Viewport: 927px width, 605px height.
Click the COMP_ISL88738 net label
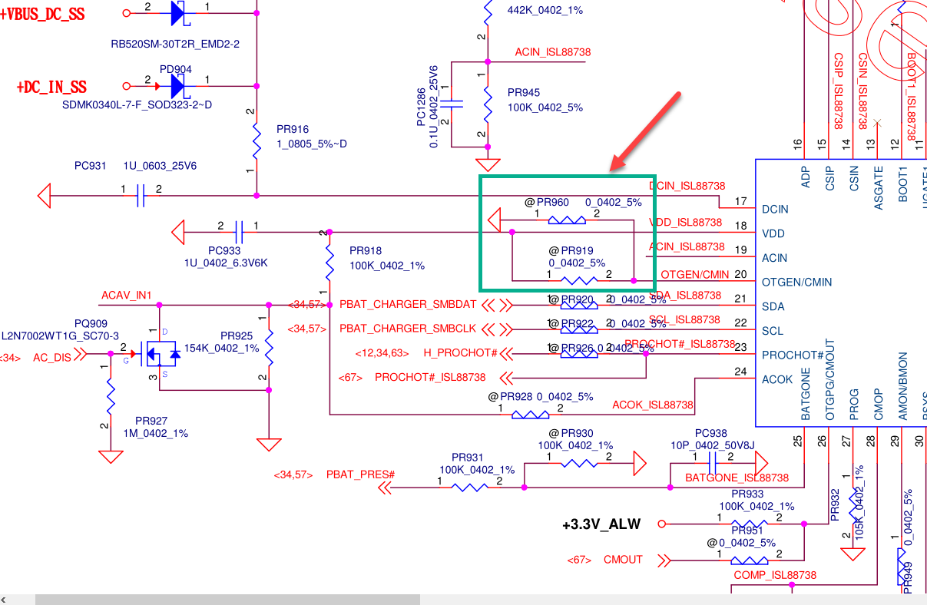tap(775, 574)
